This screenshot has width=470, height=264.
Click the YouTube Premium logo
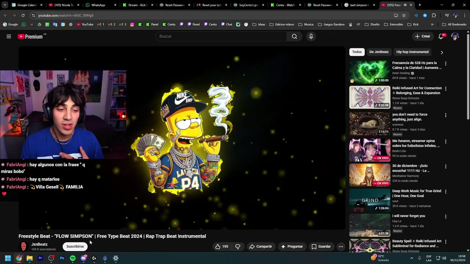[30, 36]
